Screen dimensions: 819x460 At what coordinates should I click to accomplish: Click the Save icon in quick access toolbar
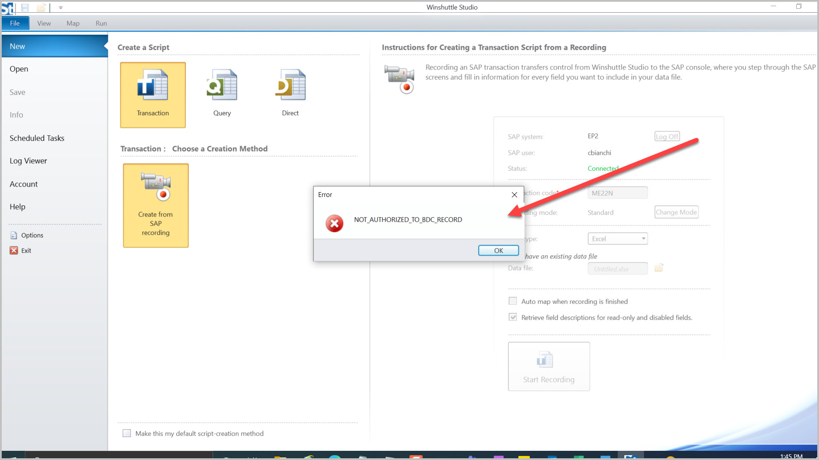click(25, 7)
